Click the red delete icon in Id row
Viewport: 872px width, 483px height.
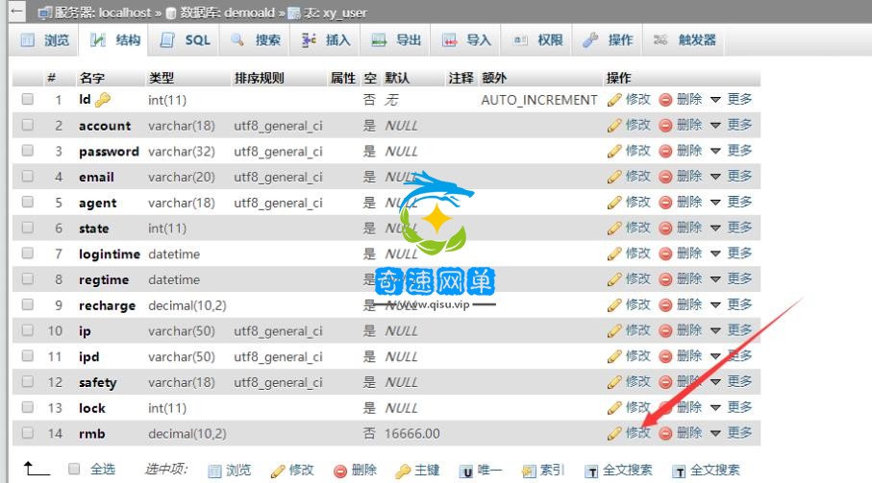(x=665, y=100)
